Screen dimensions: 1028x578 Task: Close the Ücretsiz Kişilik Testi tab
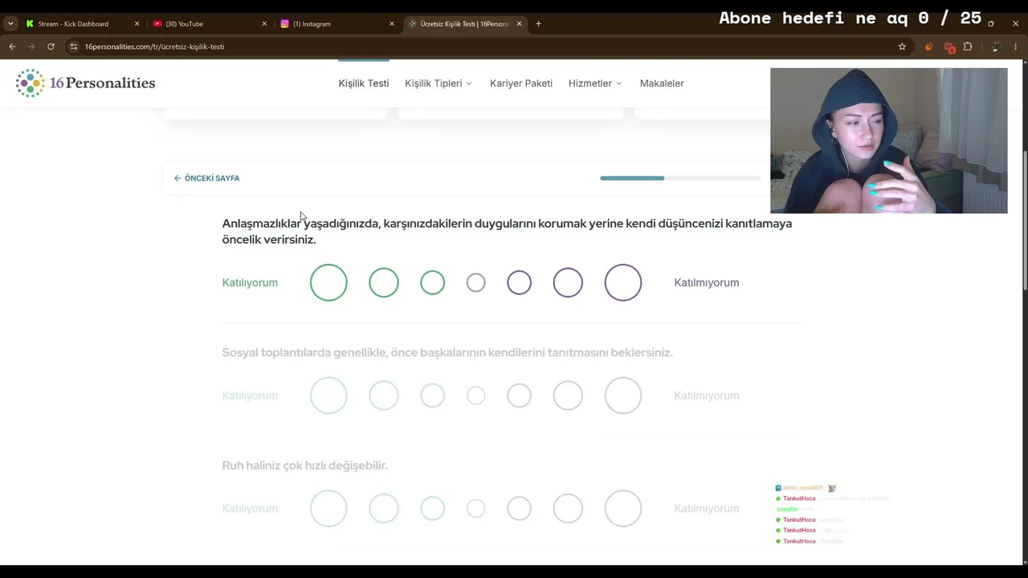pos(519,24)
